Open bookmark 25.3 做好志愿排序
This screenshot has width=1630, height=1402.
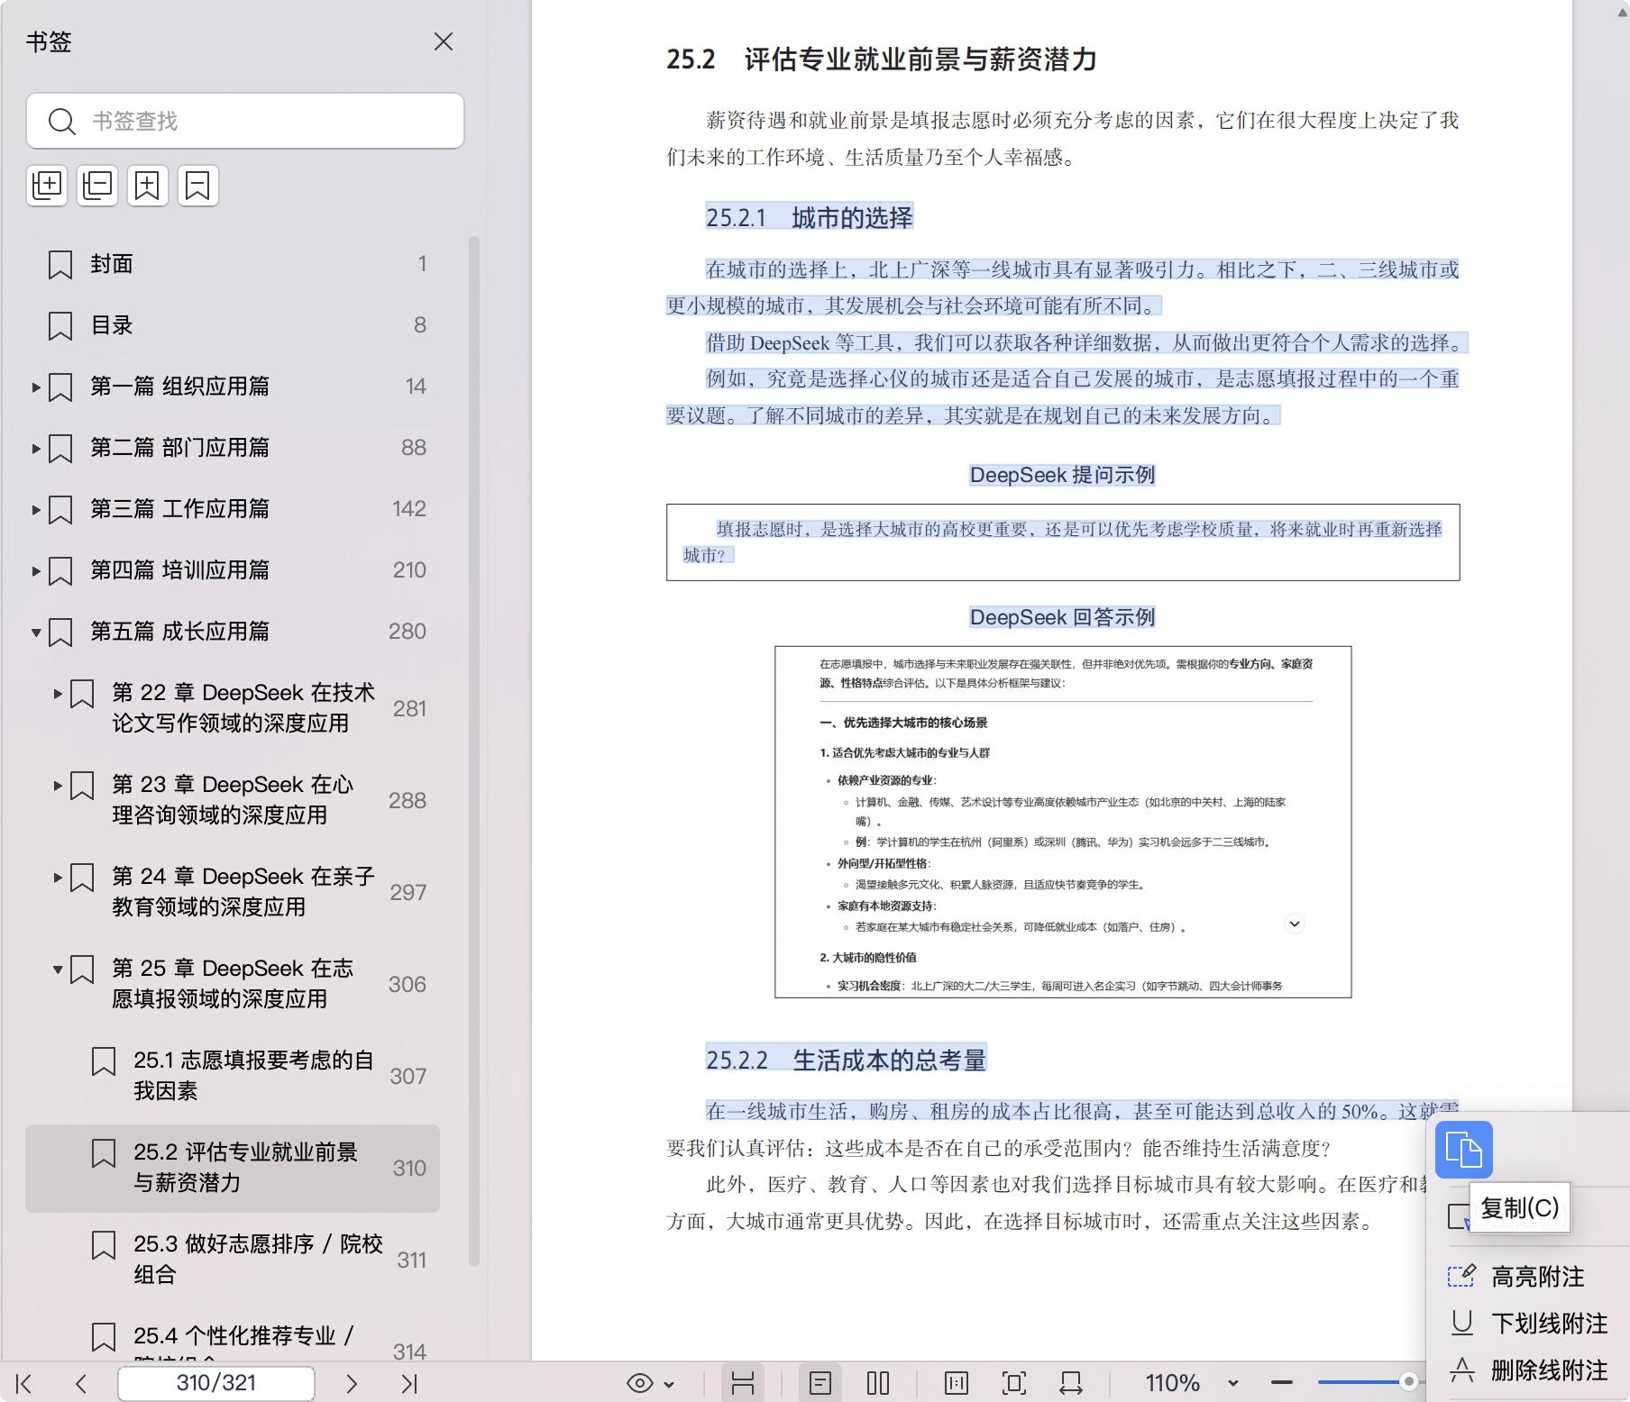point(258,1260)
